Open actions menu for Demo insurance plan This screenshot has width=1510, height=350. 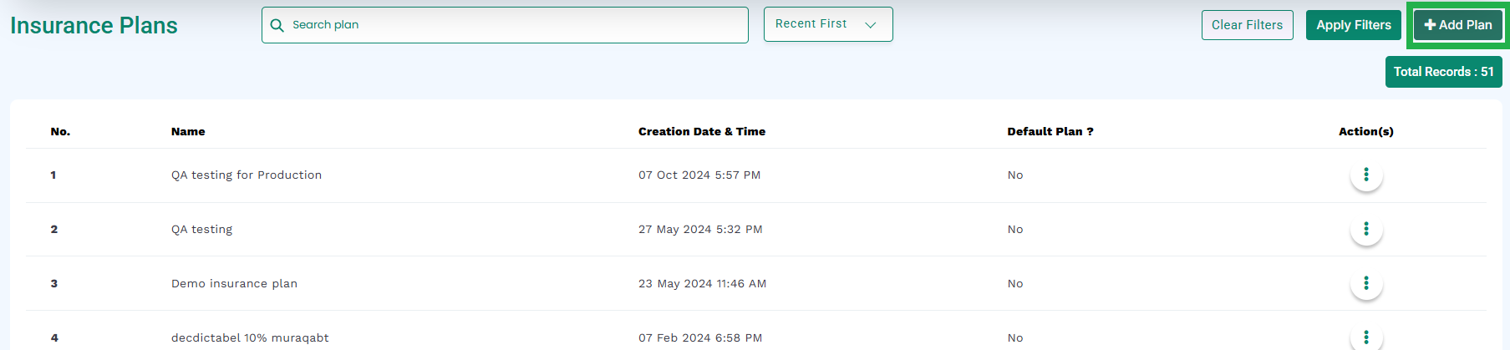[x=1366, y=283]
